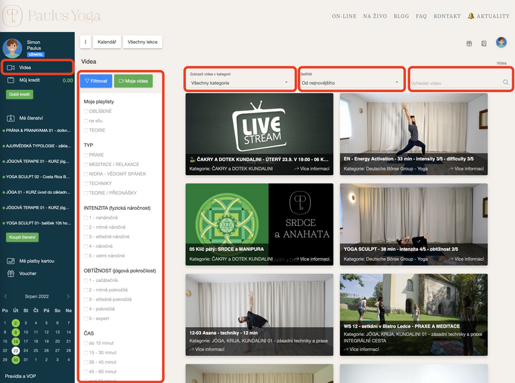Click the Mé platby kartou icon
The image size is (515, 383).
click(x=11, y=261)
